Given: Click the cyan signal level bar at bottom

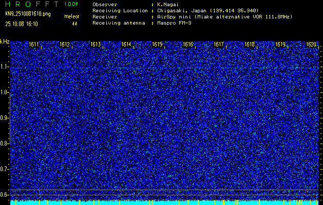Looking at the screenshot, I should point(164,202).
